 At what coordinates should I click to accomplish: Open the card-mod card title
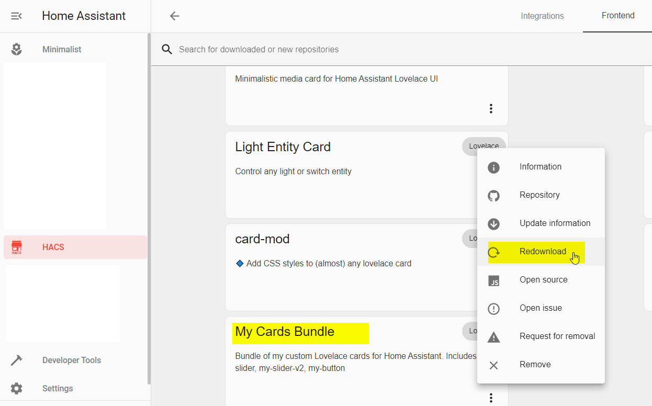pos(262,239)
